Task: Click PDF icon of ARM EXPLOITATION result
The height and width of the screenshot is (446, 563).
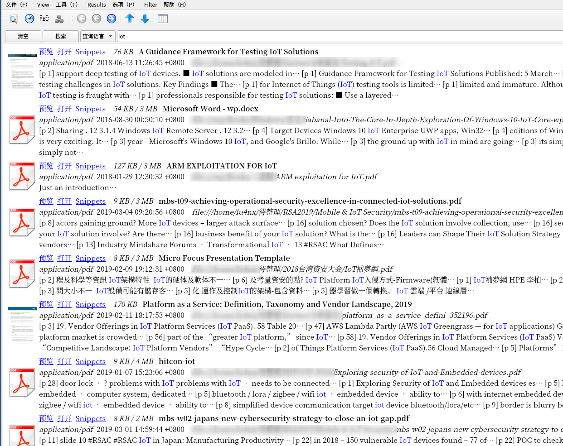Action: (22, 177)
